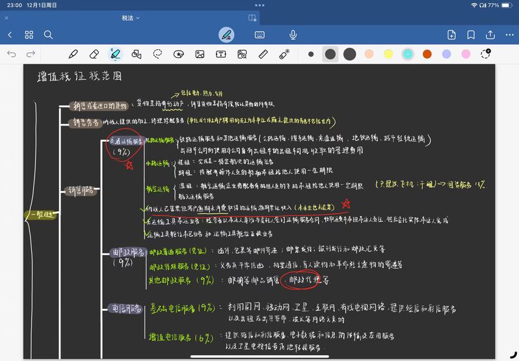This screenshot has height=361, width=519.
Task: Select the smallest stroke thickness dot
Action: point(311,54)
